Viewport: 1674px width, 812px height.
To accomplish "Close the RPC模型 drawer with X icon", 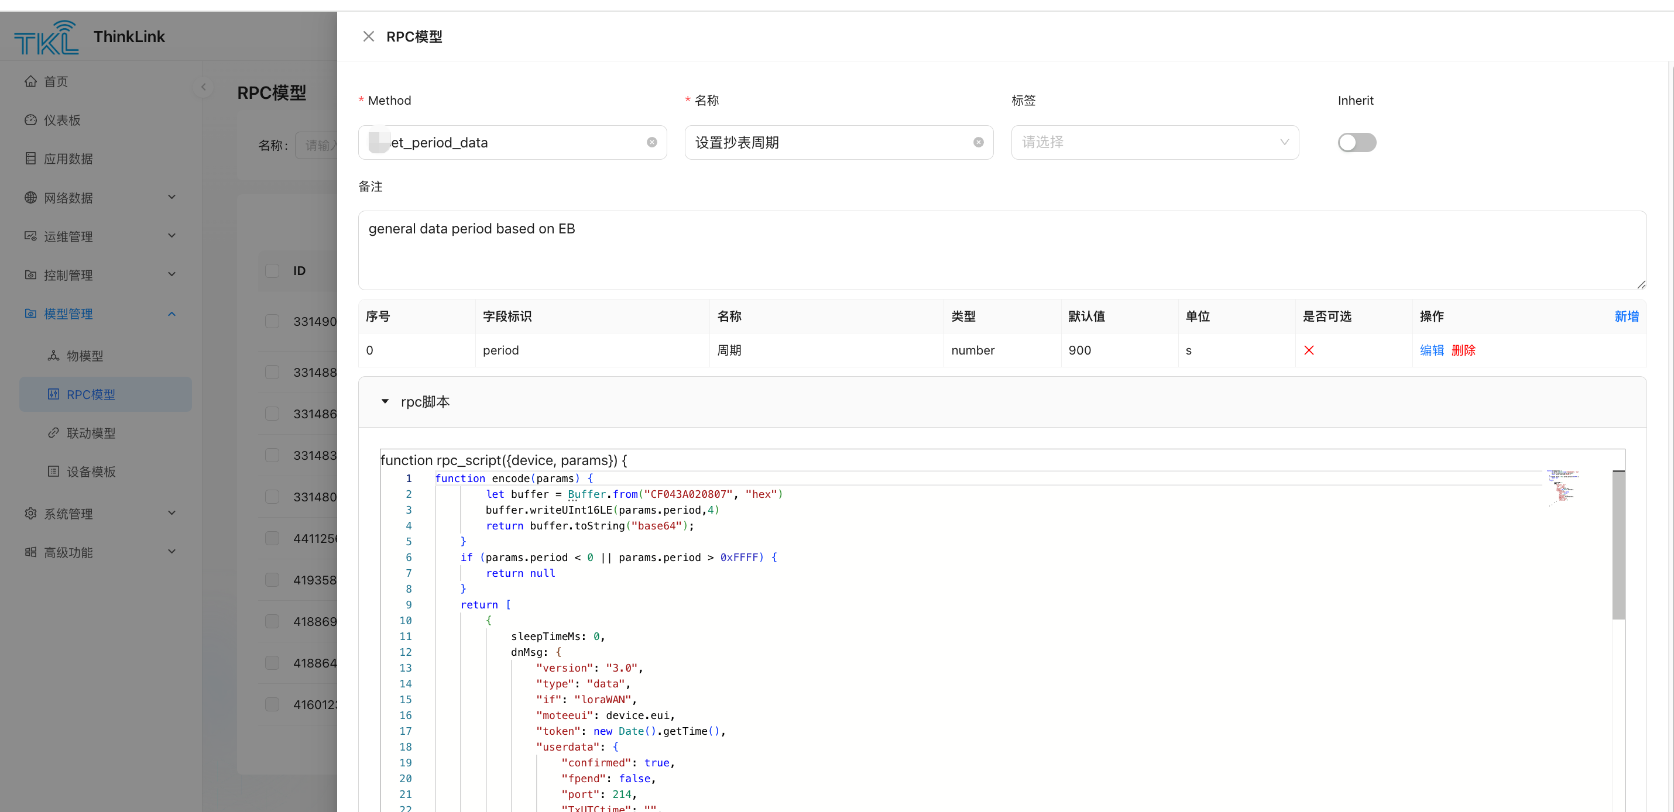I will [x=369, y=36].
